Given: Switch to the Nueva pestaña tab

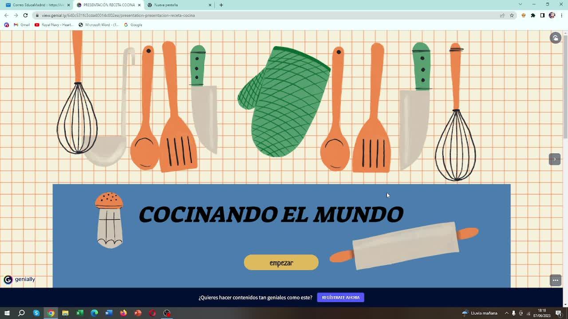Looking at the screenshot, I should coord(180,5).
